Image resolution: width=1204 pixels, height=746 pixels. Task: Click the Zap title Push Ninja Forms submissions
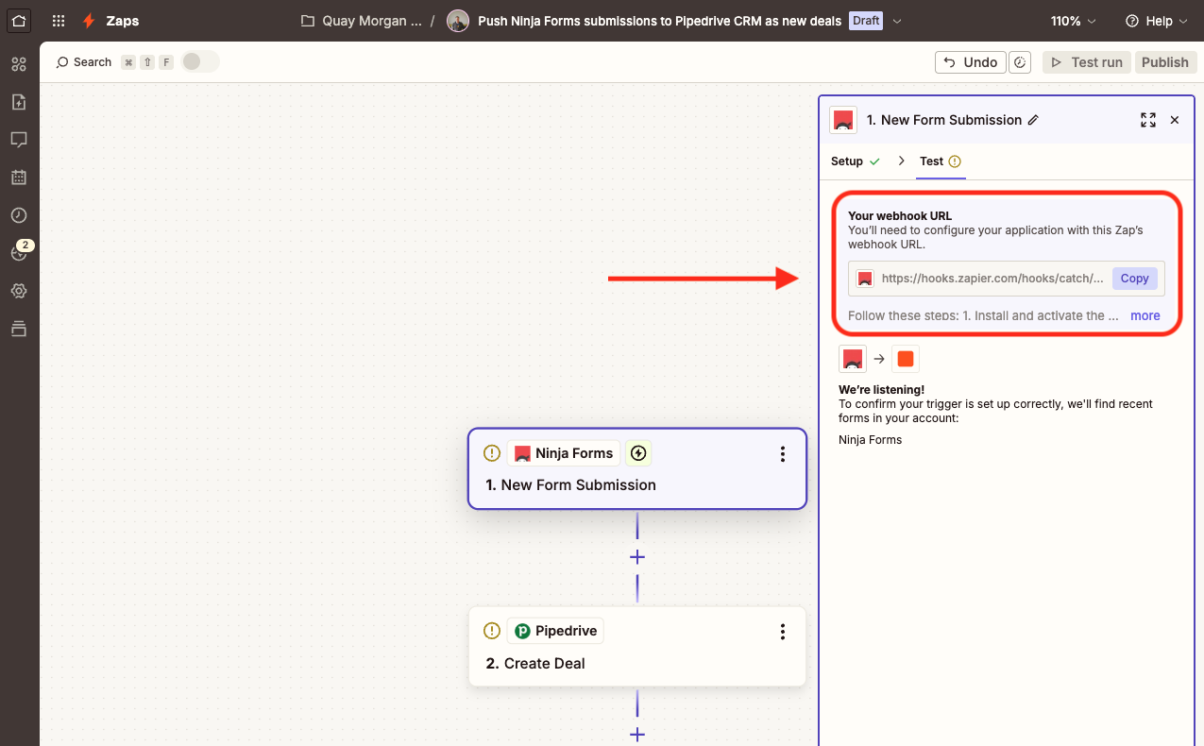pyautogui.click(x=659, y=21)
